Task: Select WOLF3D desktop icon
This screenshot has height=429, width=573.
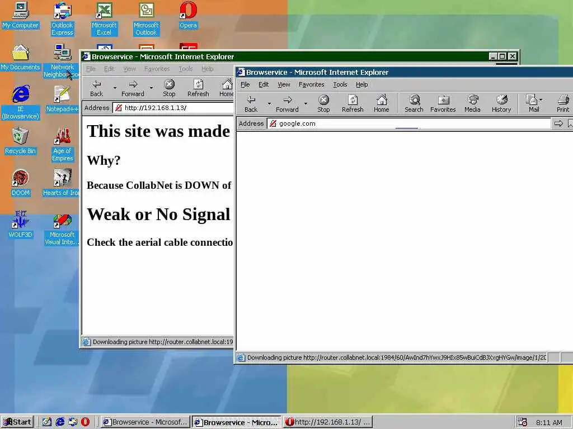Action: click(x=21, y=225)
